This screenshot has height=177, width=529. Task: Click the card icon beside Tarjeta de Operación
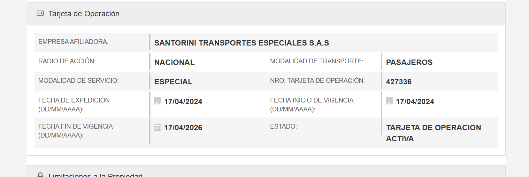coord(40,13)
